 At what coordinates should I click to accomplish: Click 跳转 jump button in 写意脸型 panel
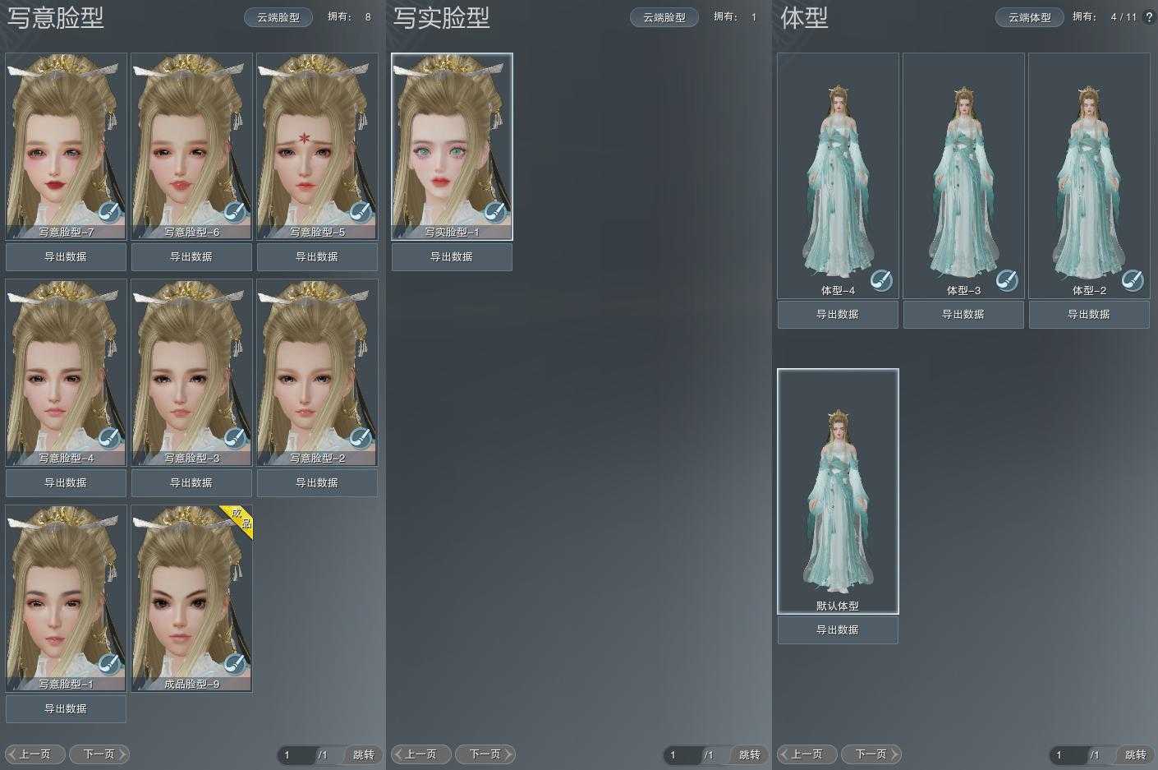click(363, 755)
